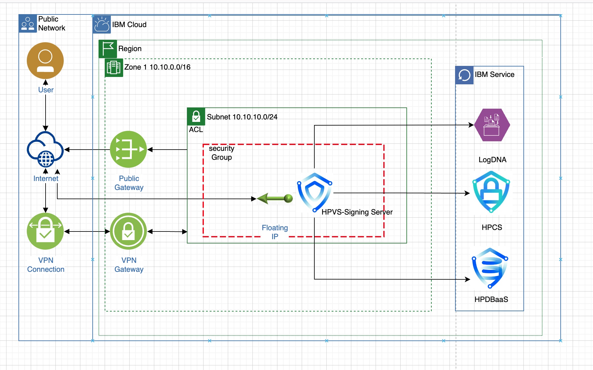Click the green Floating IP arrow
This screenshot has width=593, height=370.
[x=275, y=199]
